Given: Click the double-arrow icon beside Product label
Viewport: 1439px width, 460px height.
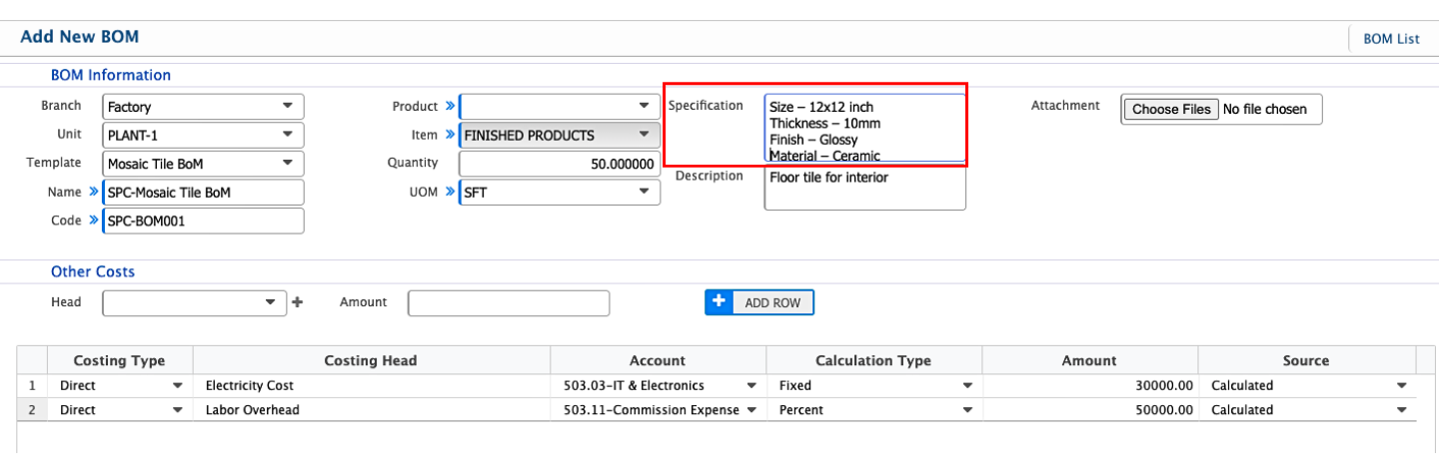Looking at the screenshot, I should (450, 106).
